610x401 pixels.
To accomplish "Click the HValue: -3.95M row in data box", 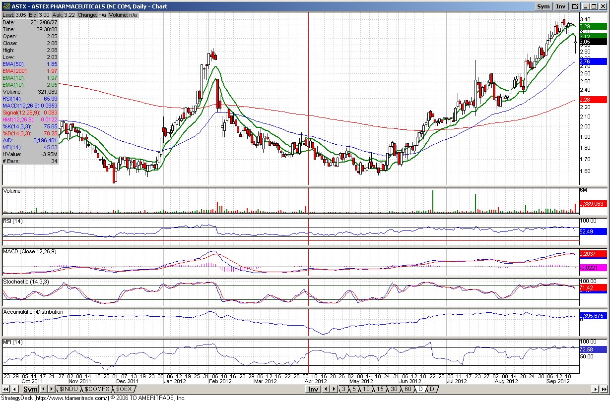I will [30, 154].
